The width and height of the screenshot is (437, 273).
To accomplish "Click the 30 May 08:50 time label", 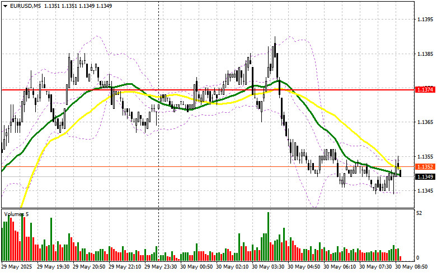I will pyautogui.click(x=411, y=267).
